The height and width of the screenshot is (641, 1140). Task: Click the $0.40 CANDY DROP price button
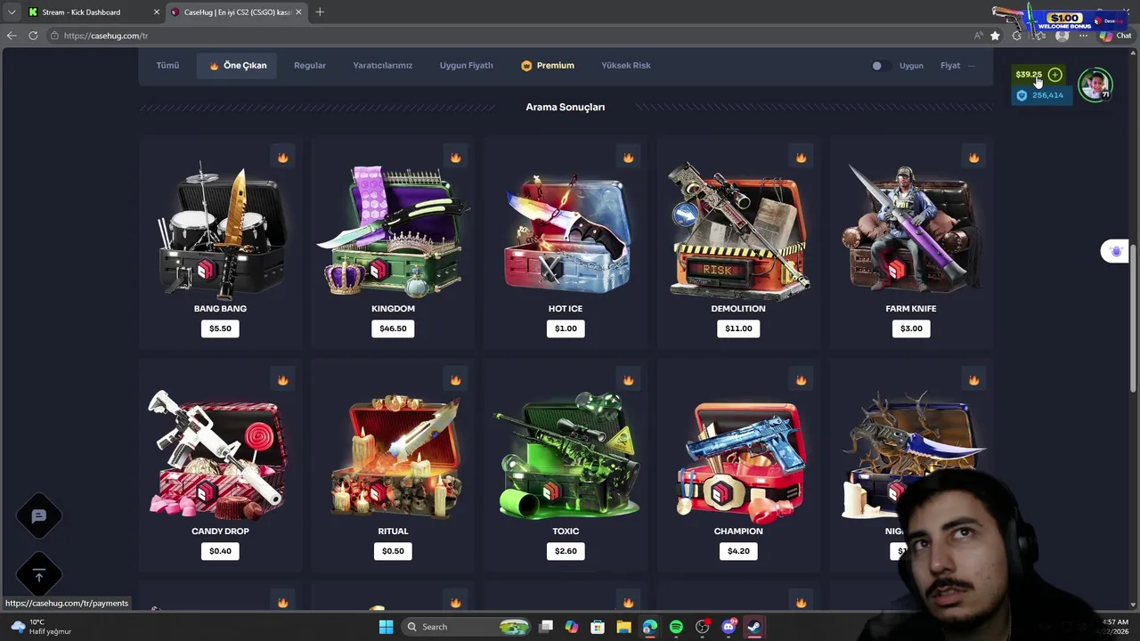pos(220,551)
